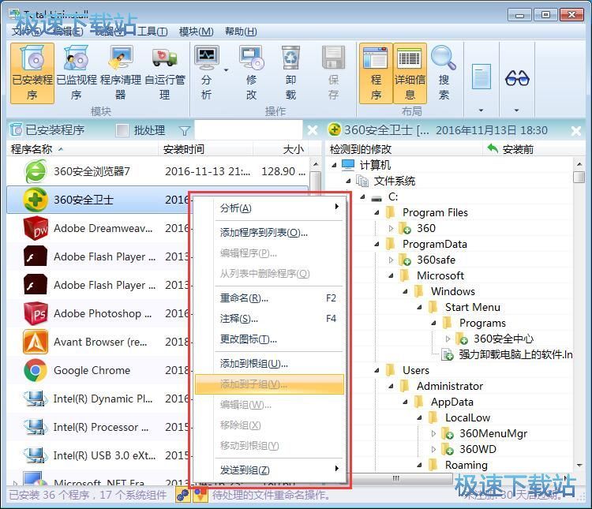Expand the 360safe folder node
Viewport: 592px width, 509px height.
click(x=391, y=260)
